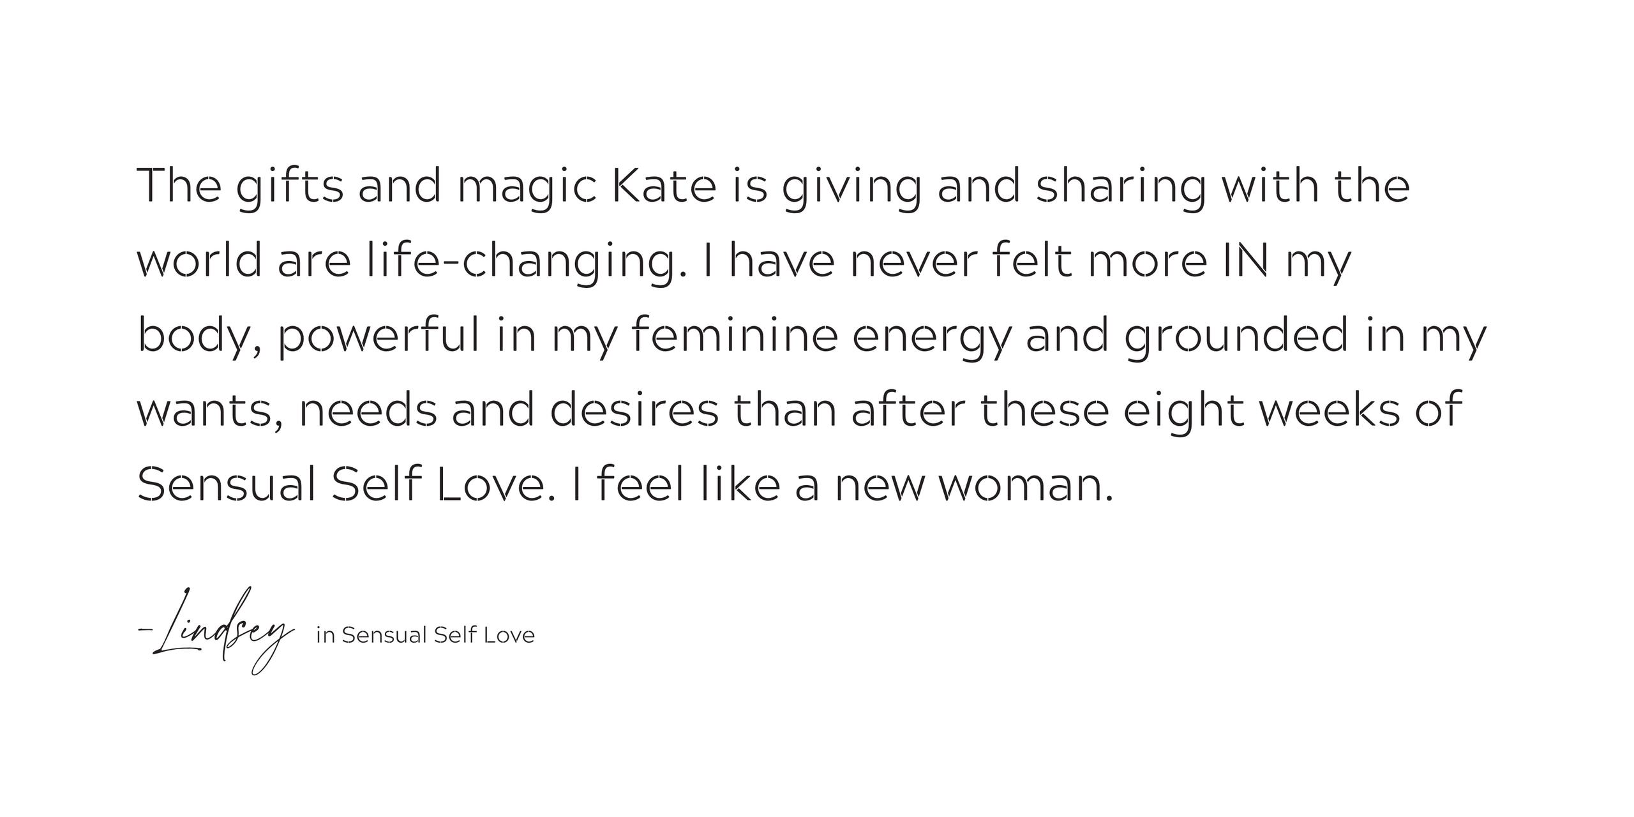The width and height of the screenshot is (1634, 817).
Task: Click the word "world" starting the second line
Action: [x=200, y=260]
